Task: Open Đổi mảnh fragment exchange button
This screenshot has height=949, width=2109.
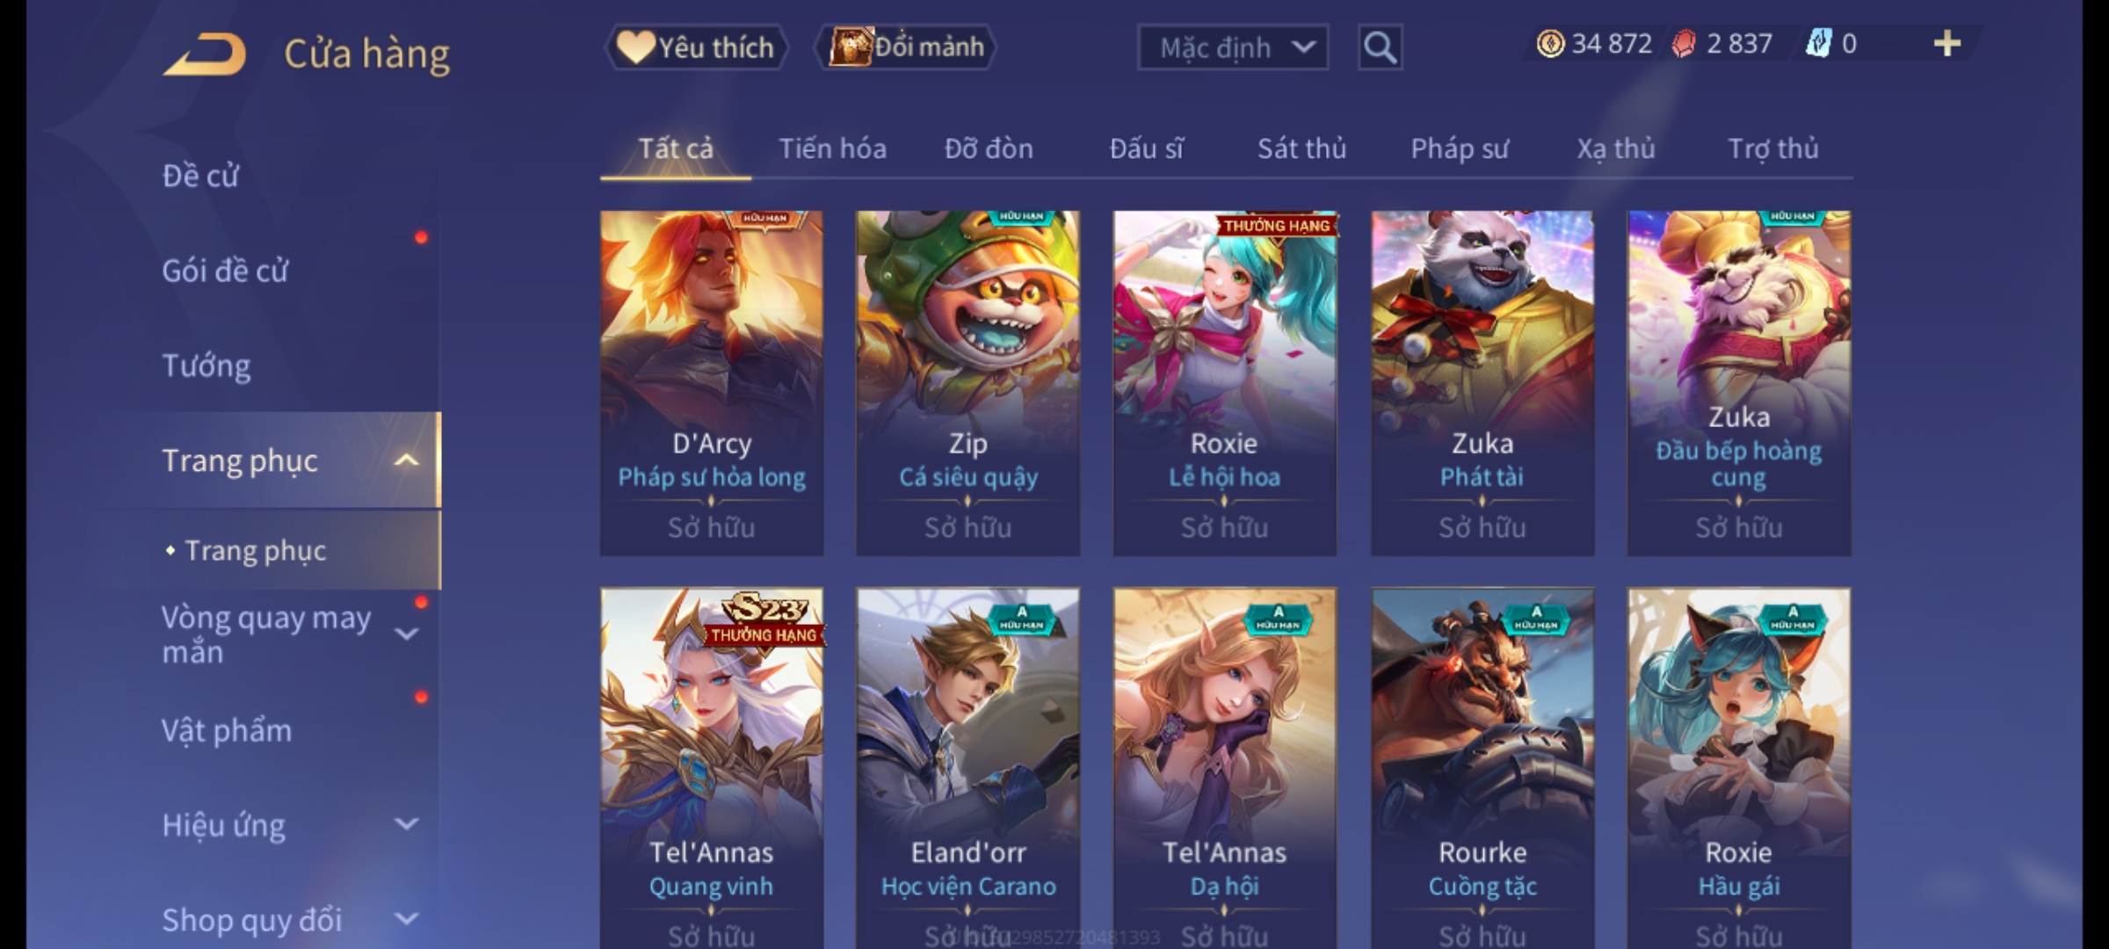Action: click(906, 47)
